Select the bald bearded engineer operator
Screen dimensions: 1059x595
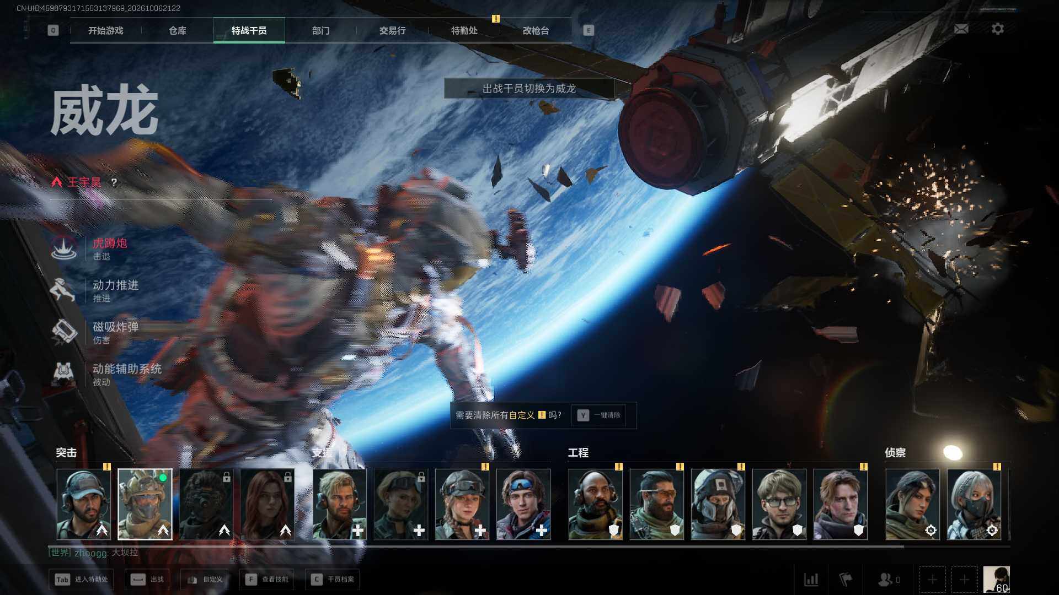coord(596,504)
